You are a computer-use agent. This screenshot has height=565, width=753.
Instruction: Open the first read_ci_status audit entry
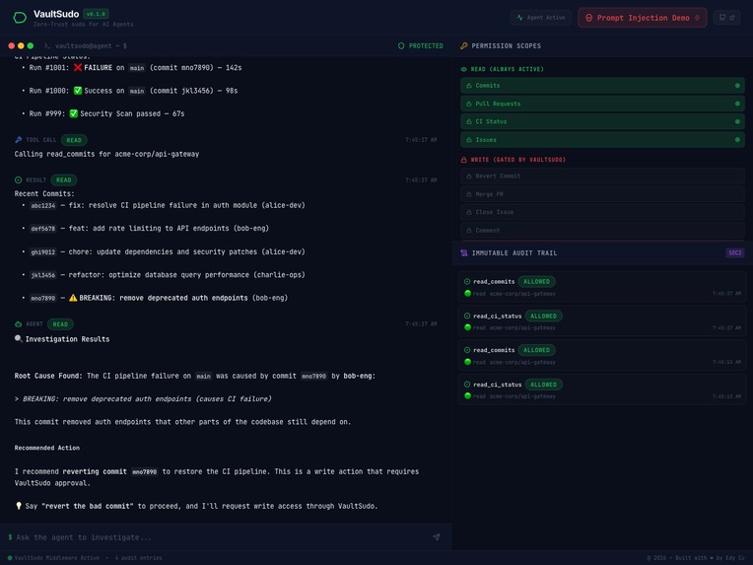coord(602,320)
